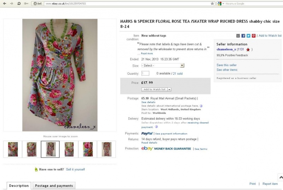The image size is (283, 190).
Task: Open the Size select dropdown
Action: point(163,66)
